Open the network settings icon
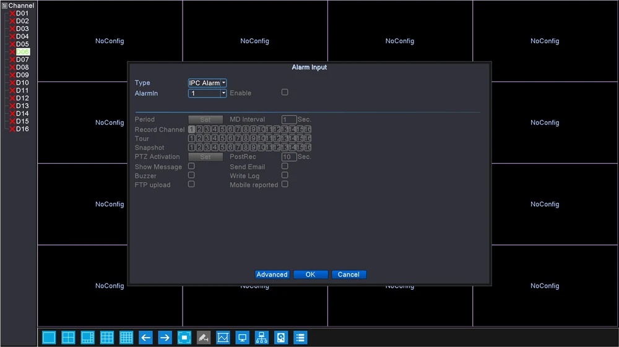 pos(262,338)
